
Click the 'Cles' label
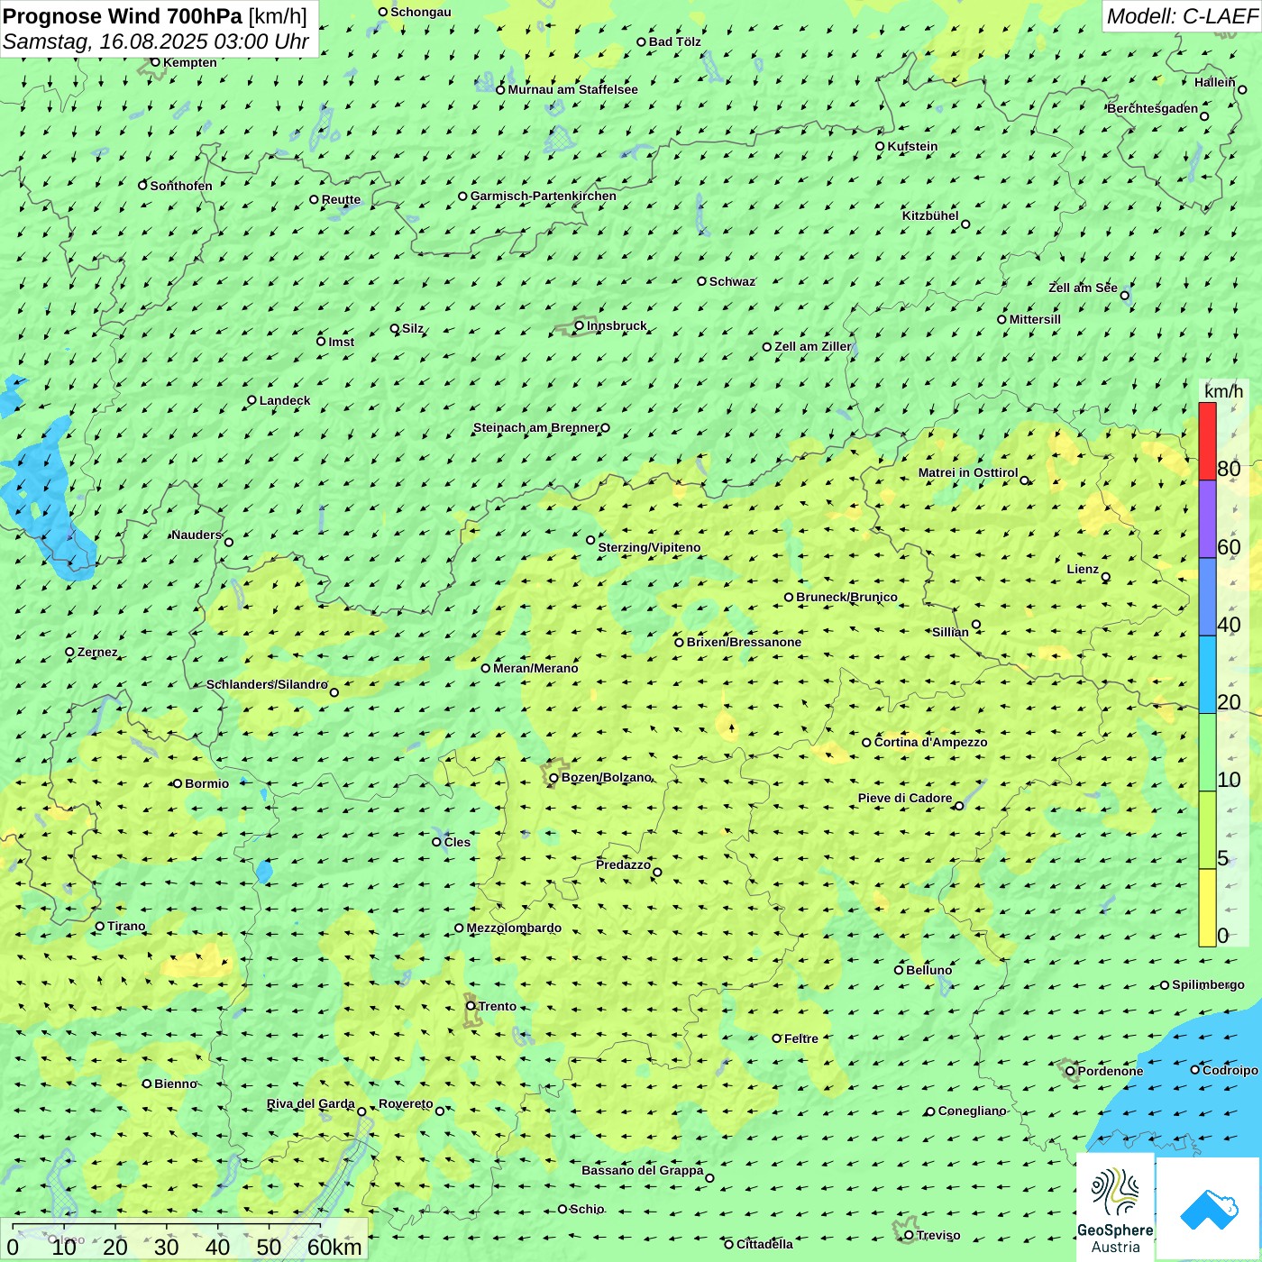pyautogui.click(x=457, y=842)
